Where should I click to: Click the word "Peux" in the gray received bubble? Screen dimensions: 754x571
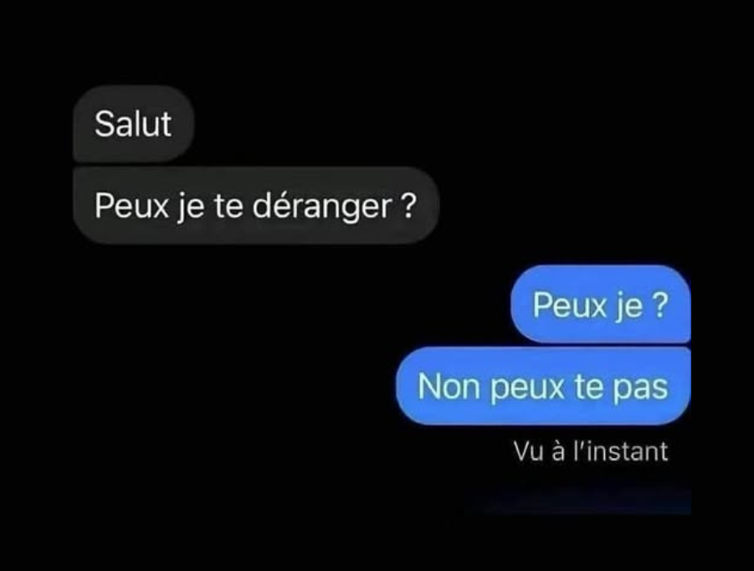pos(131,206)
